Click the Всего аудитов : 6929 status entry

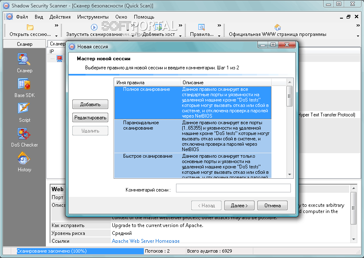click(209, 251)
